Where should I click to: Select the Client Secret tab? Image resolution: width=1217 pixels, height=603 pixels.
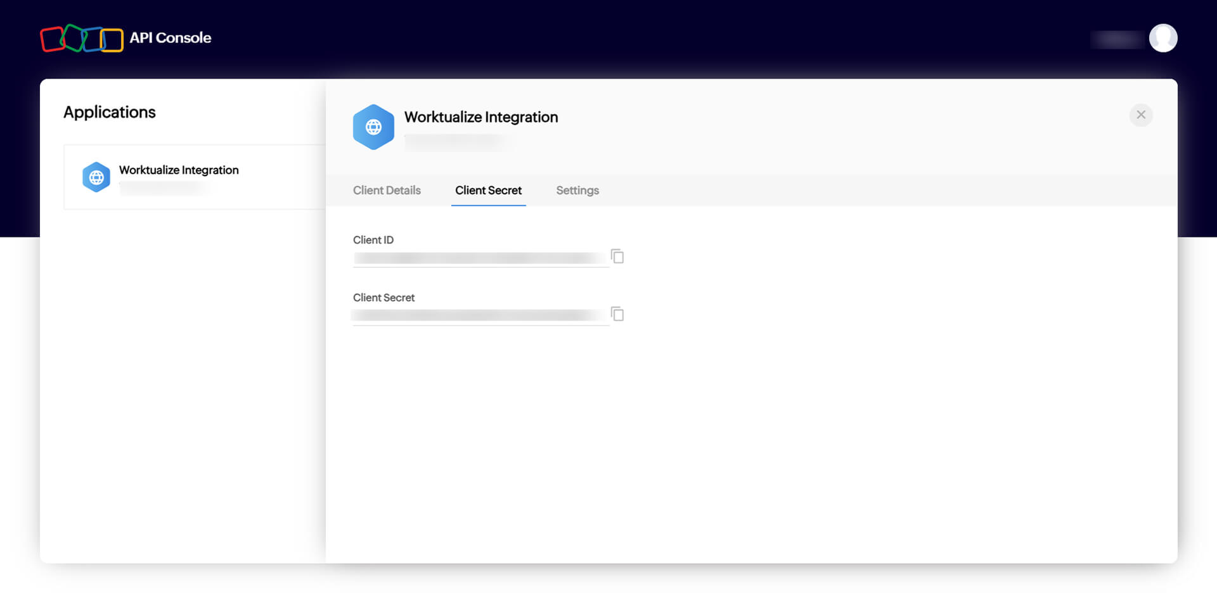tap(488, 190)
